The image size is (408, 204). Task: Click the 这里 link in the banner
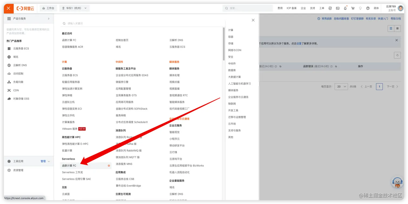point(299,43)
